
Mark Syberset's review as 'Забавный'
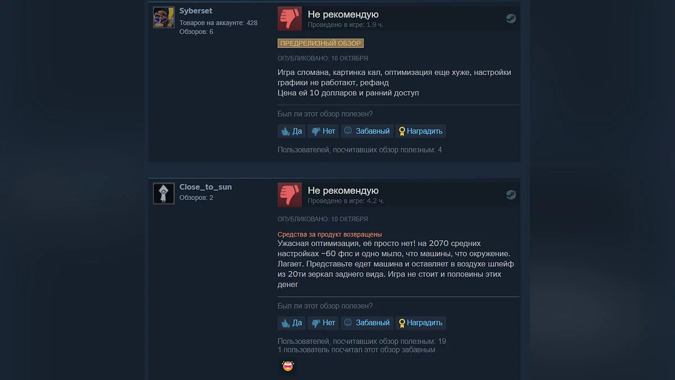(x=367, y=131)
